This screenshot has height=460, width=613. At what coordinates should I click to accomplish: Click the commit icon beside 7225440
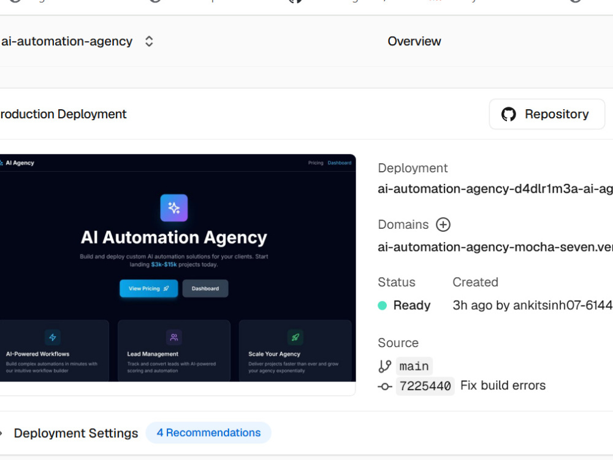(x=385, y=386)
